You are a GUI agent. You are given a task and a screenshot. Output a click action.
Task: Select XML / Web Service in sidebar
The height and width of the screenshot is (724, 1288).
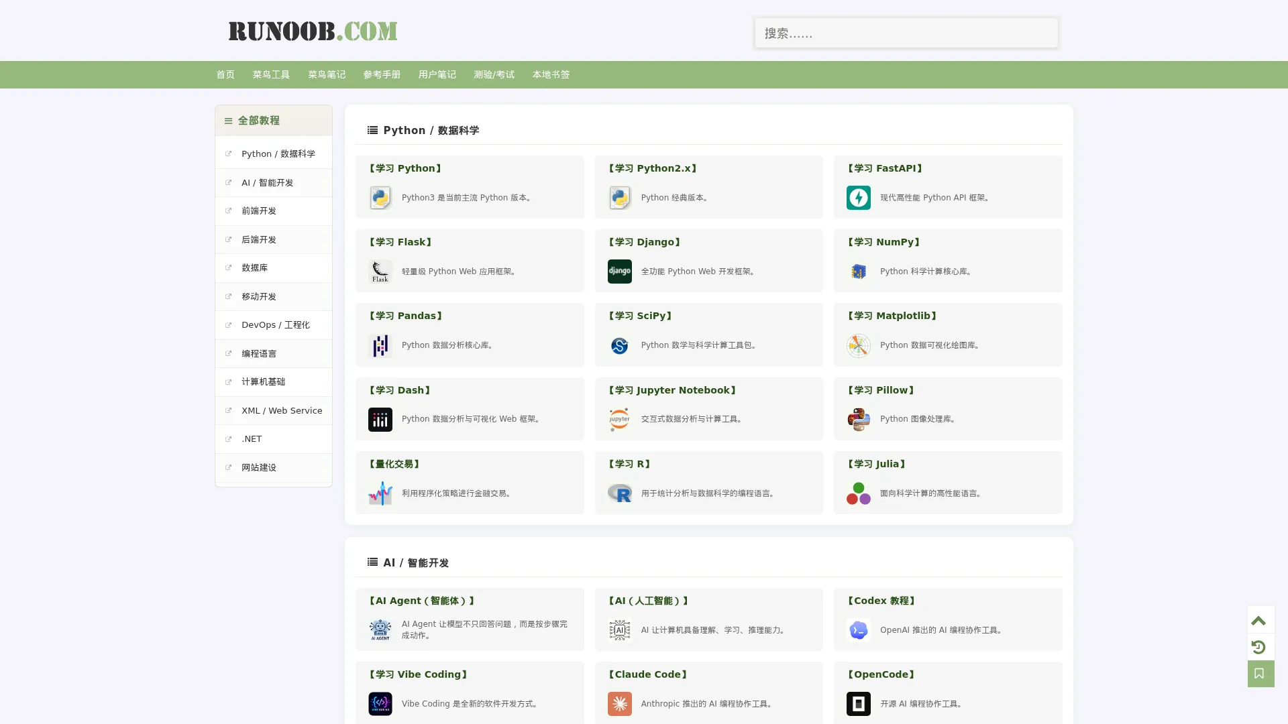[x=274, y=410]
